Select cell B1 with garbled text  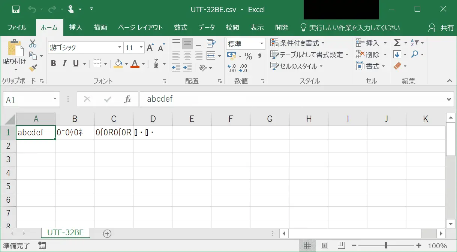[x=75, y=133]
